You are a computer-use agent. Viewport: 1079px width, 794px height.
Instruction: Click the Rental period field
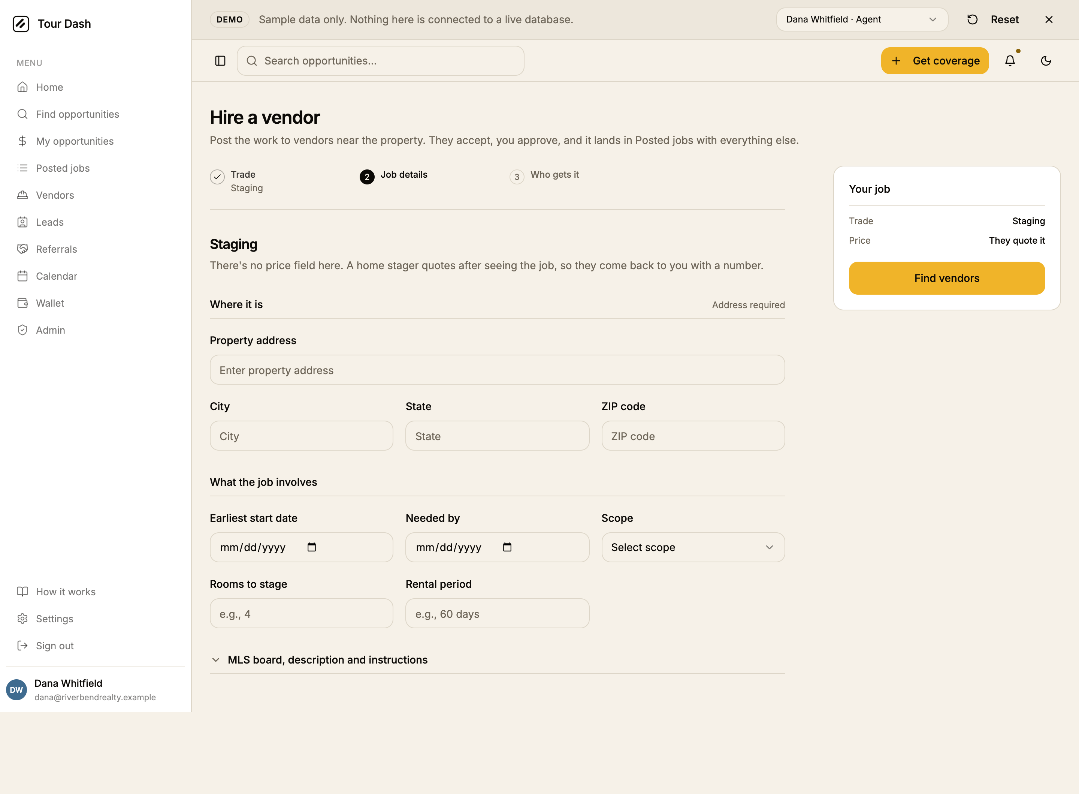pyautogui.click(x=497, y=613)
